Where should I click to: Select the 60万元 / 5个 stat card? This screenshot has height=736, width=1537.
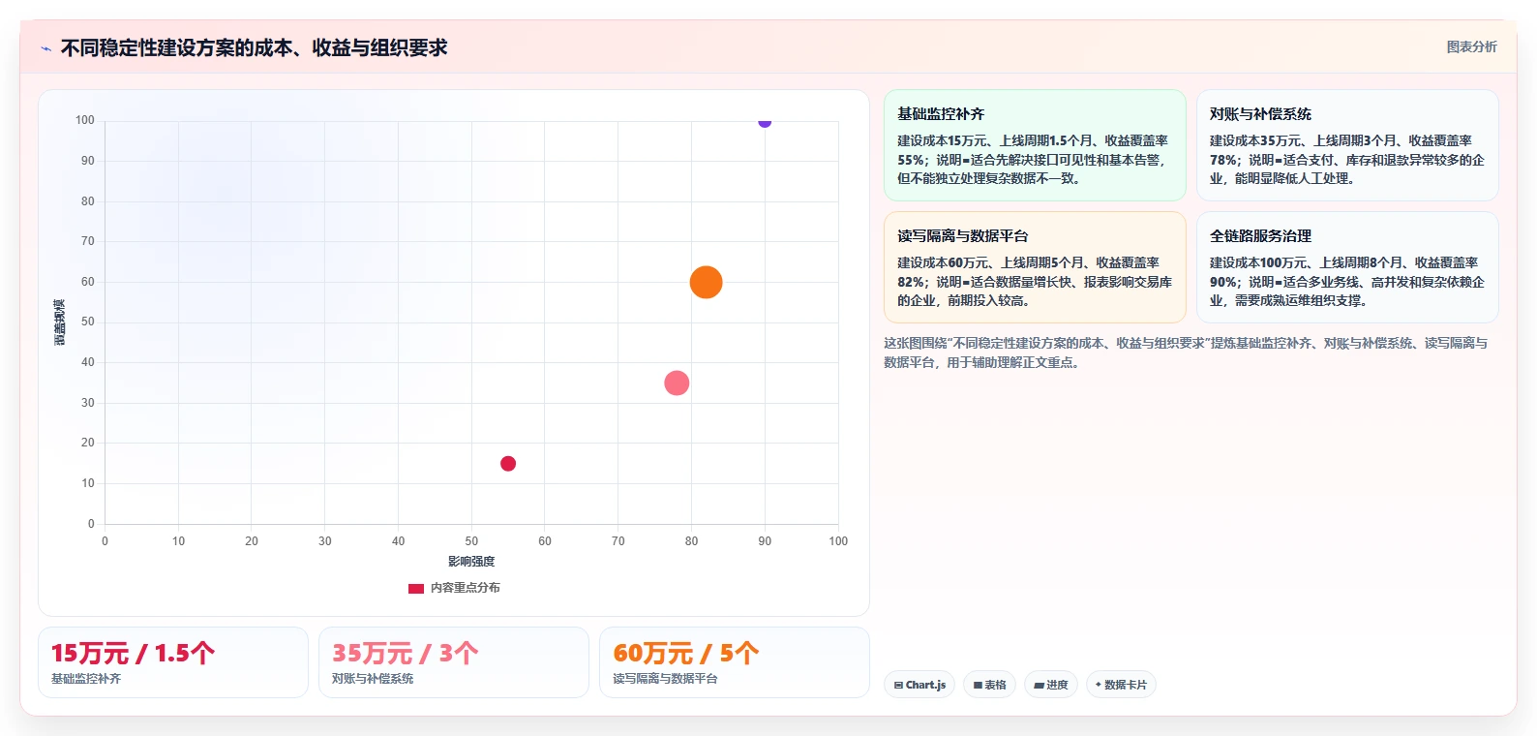pyautogui.click(x=735, y=662)
